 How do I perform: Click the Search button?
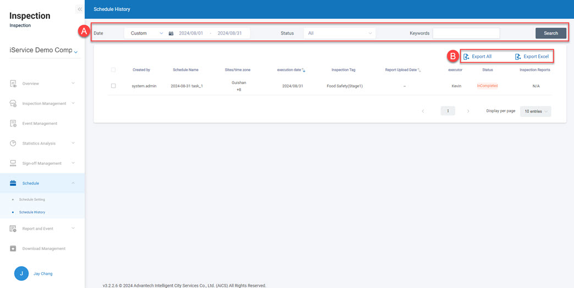tap(550, 34)
